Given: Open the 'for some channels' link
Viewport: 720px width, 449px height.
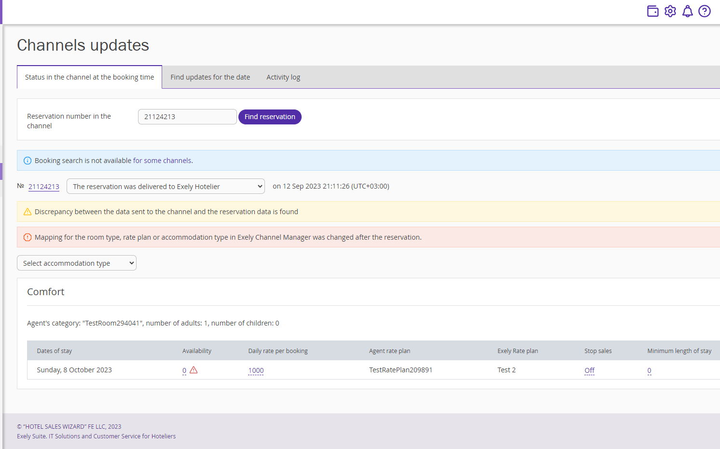Looking at the screenshot, I should pyautogui.click(x=162, y=161).
